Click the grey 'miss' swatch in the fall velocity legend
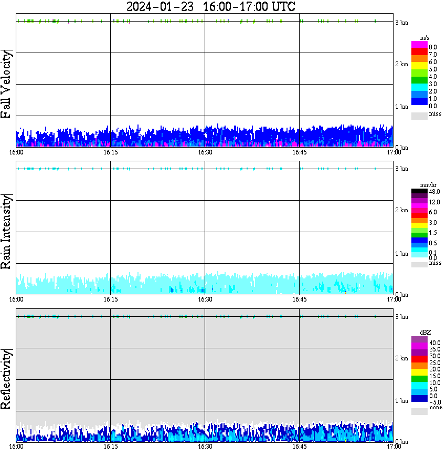The height and width of the screenshot is (456, 446). point(419,116)
